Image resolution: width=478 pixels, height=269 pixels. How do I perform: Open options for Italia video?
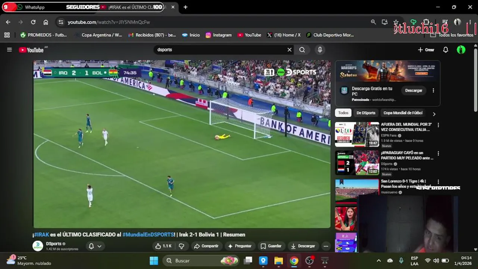click(438, 125)
